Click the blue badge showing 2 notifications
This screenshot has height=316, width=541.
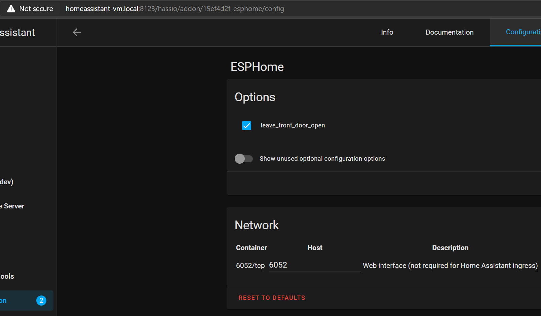[41, 301]
